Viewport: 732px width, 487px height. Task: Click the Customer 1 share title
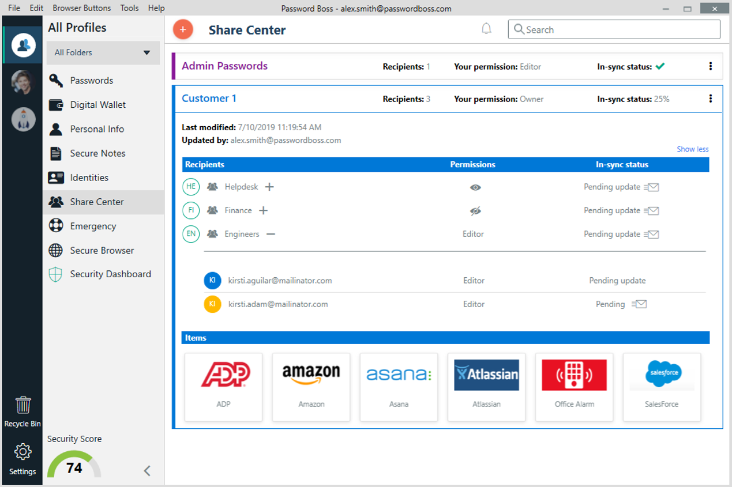click(x=209, y=98)
